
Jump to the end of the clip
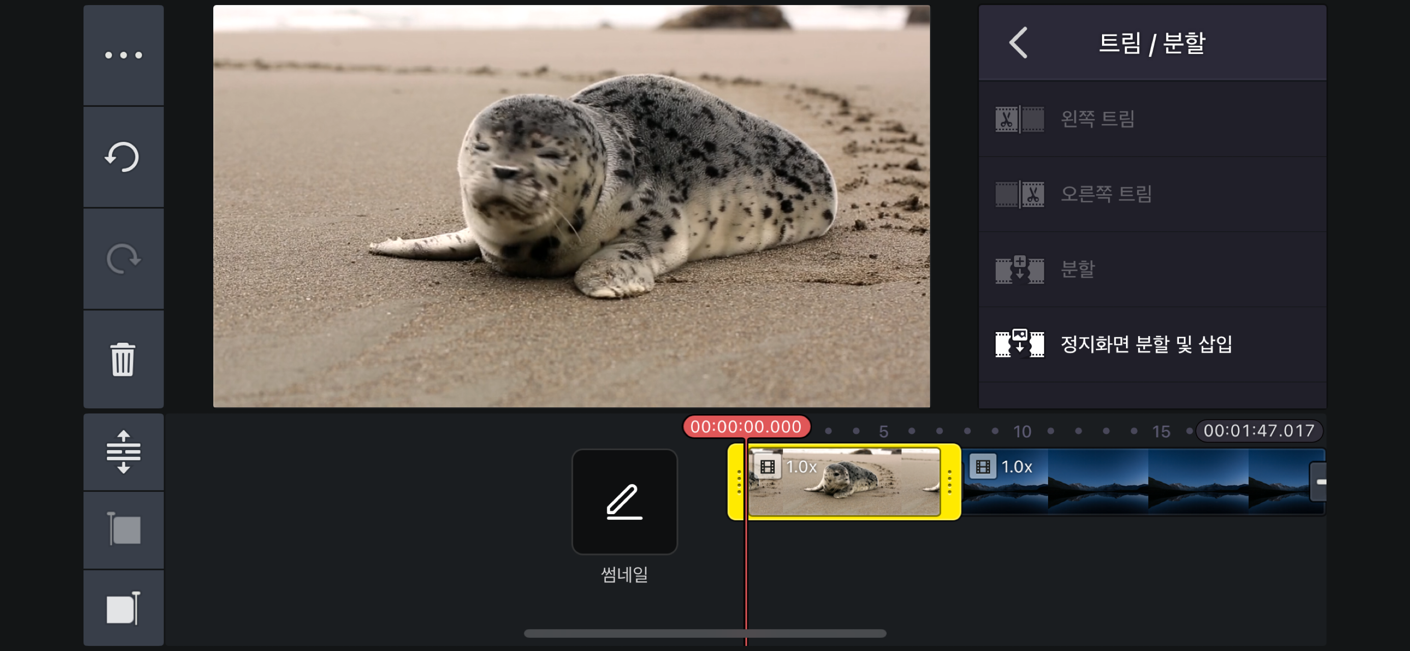coord(123,608)
